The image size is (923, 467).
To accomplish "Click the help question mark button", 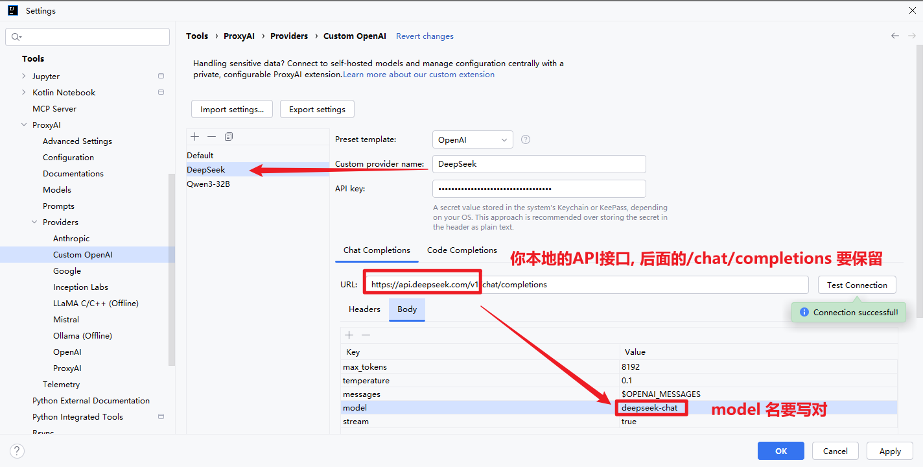I will pos(18,451).
